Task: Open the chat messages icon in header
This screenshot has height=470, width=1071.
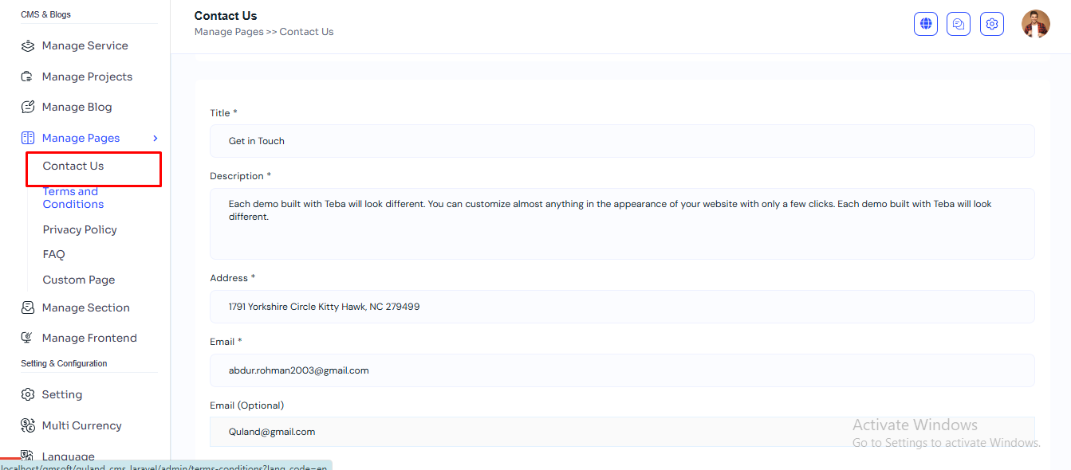Action: (x=958, y=24)
